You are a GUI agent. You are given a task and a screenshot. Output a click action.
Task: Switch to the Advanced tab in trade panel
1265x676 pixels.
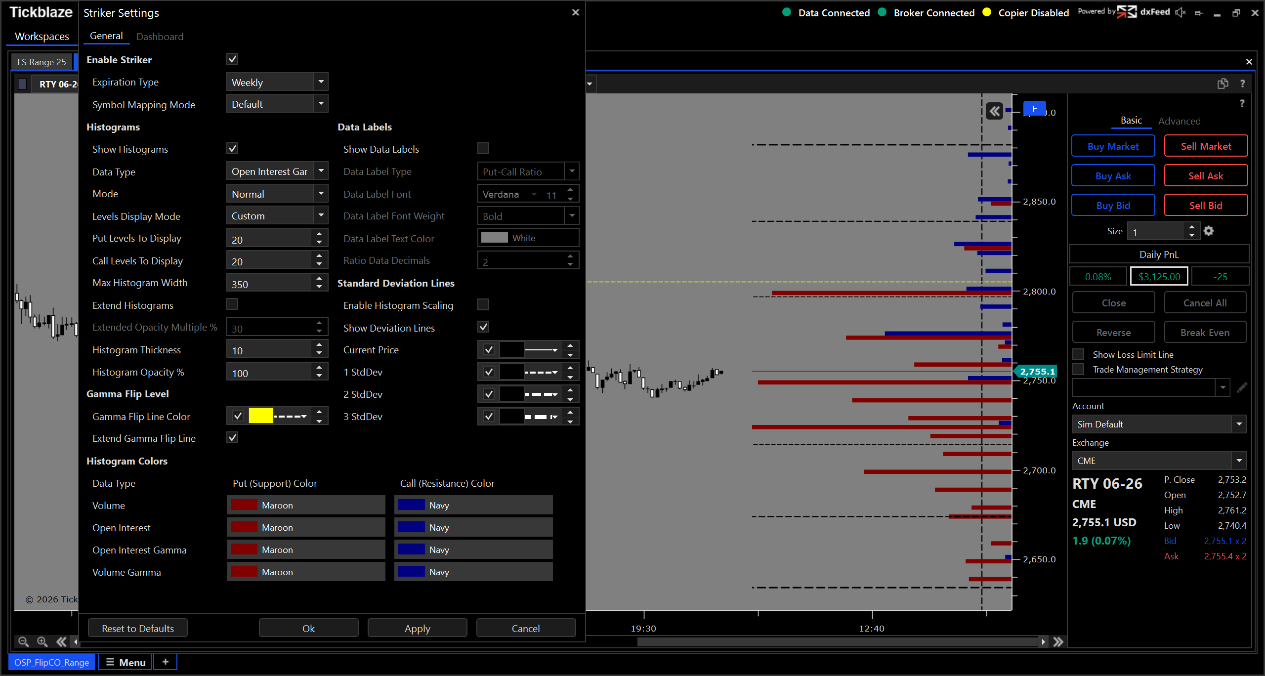[1179, 121]
